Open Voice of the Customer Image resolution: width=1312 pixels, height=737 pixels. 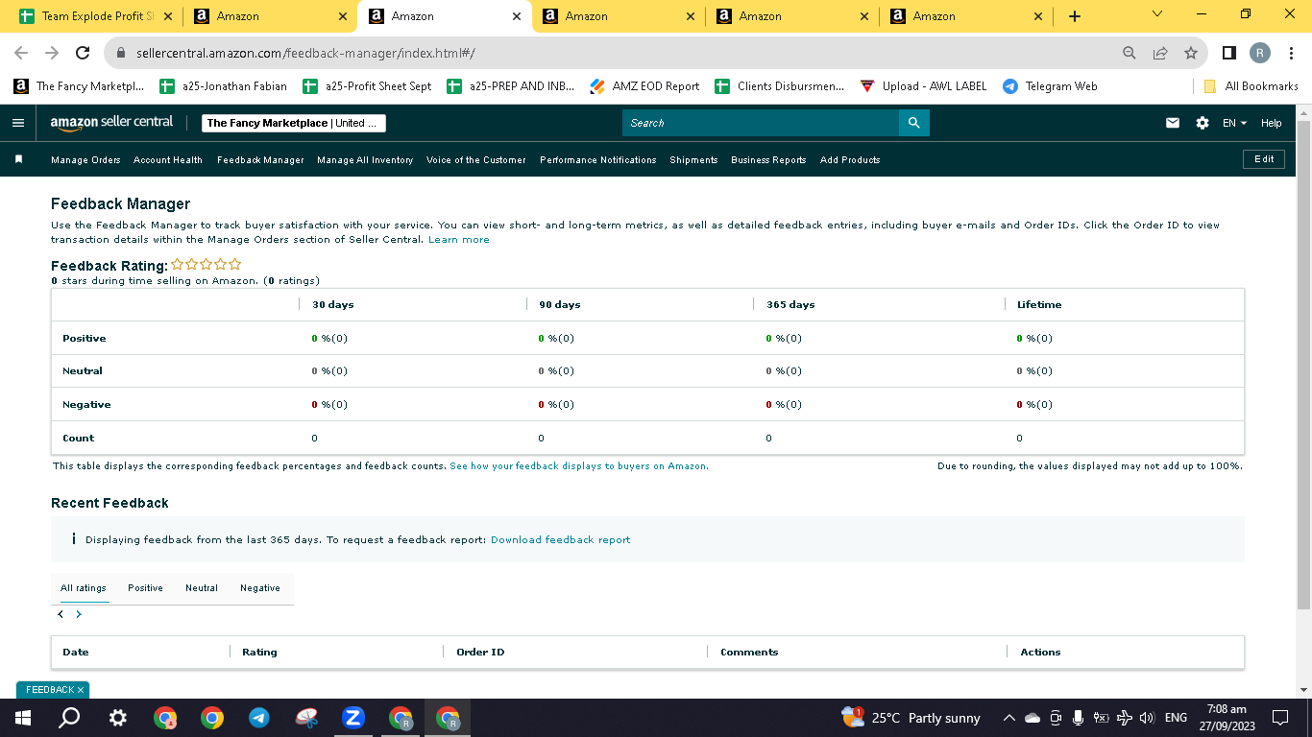pyautogui.click(x=476, y=160)
